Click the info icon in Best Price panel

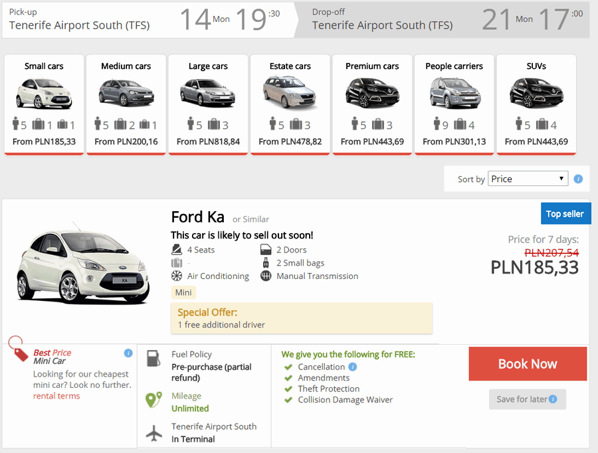(128, 353)
